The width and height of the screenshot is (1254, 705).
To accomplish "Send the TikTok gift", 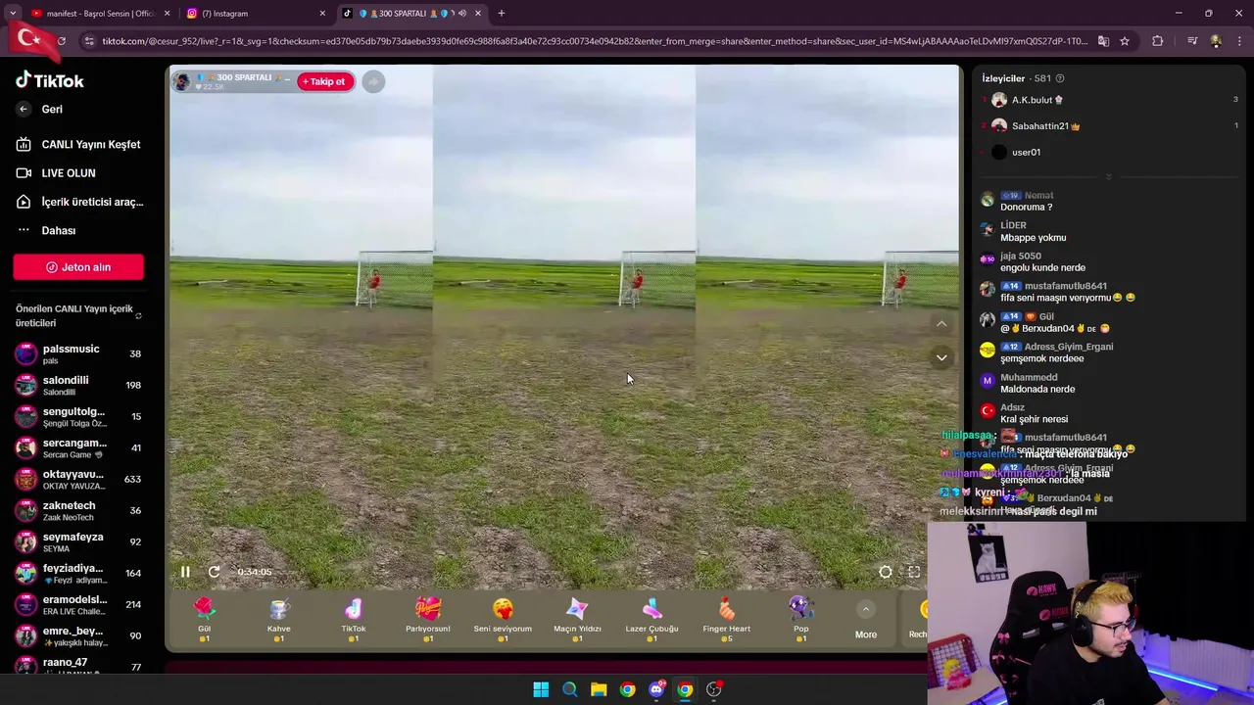I will point(354,619).
